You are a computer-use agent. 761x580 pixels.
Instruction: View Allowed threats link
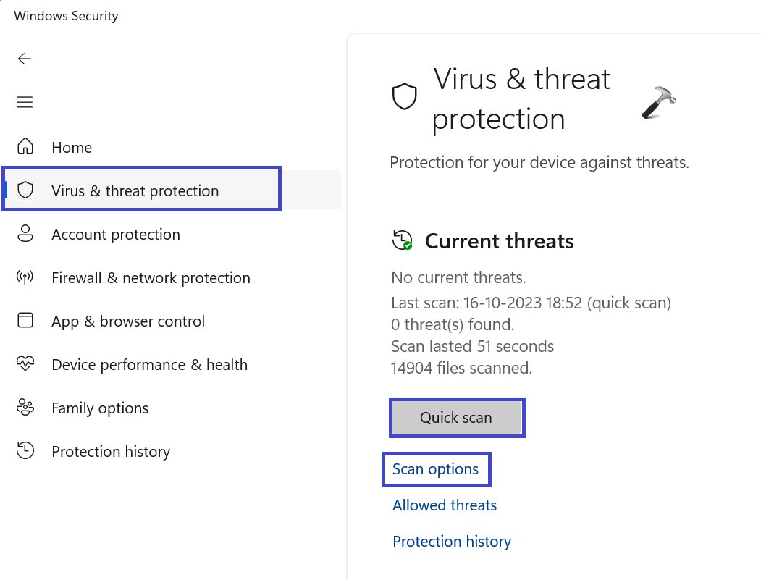pyautogui.click(x=445, y=505)
